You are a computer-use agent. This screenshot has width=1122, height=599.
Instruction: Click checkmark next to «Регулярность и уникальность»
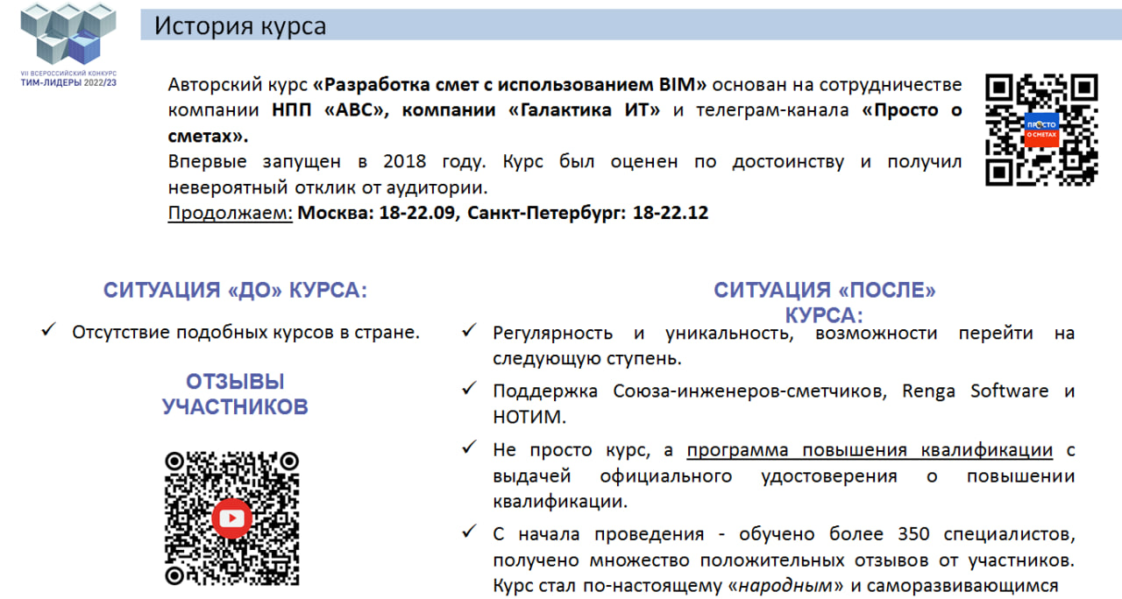470,331
